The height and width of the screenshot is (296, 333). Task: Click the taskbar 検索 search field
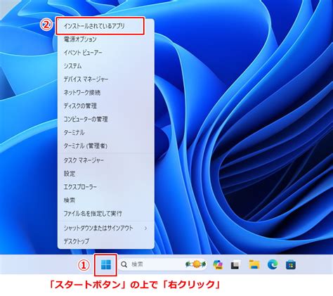point(163,264)
